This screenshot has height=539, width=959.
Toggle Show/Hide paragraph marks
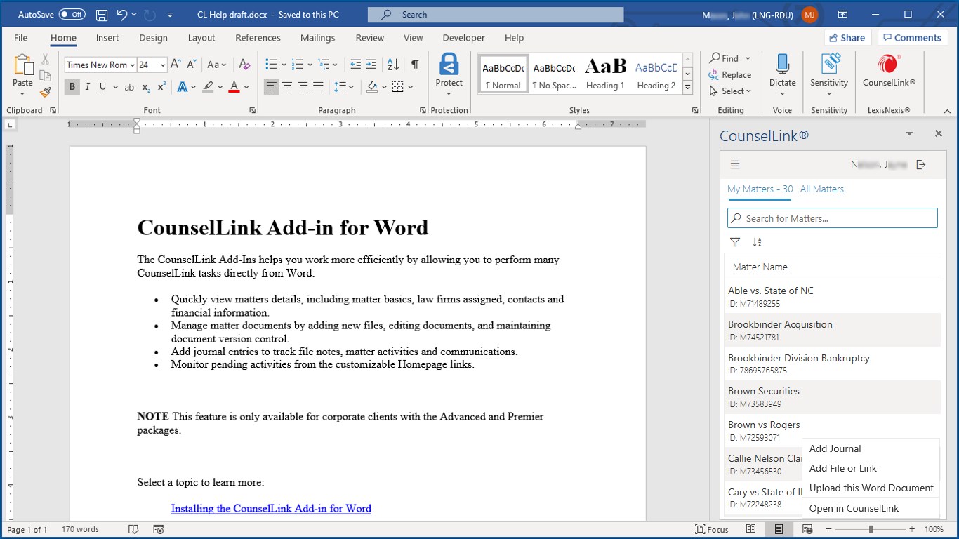415,65
